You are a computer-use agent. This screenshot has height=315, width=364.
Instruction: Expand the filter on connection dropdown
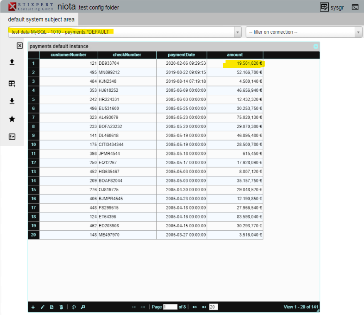359,32
